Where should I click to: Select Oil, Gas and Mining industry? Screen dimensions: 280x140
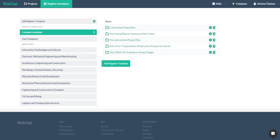click(58, 96)
